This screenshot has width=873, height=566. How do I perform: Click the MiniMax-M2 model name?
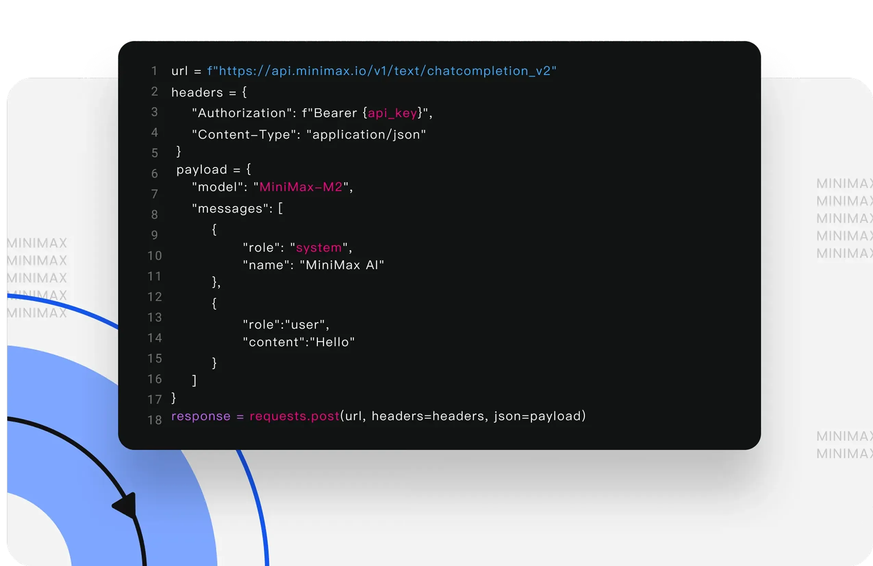[x=301, y=187]
